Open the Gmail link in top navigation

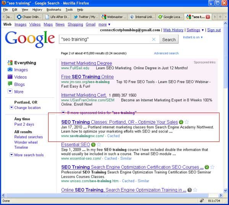(90, 24)
